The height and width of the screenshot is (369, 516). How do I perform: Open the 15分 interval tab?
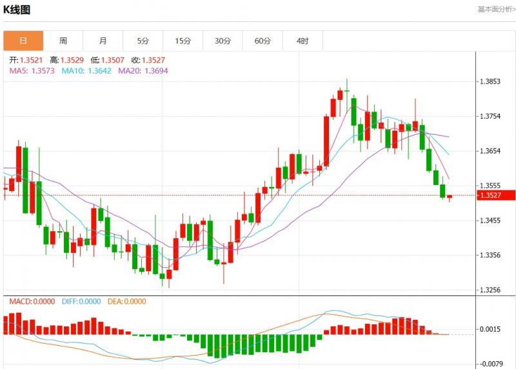click(183, 41)
